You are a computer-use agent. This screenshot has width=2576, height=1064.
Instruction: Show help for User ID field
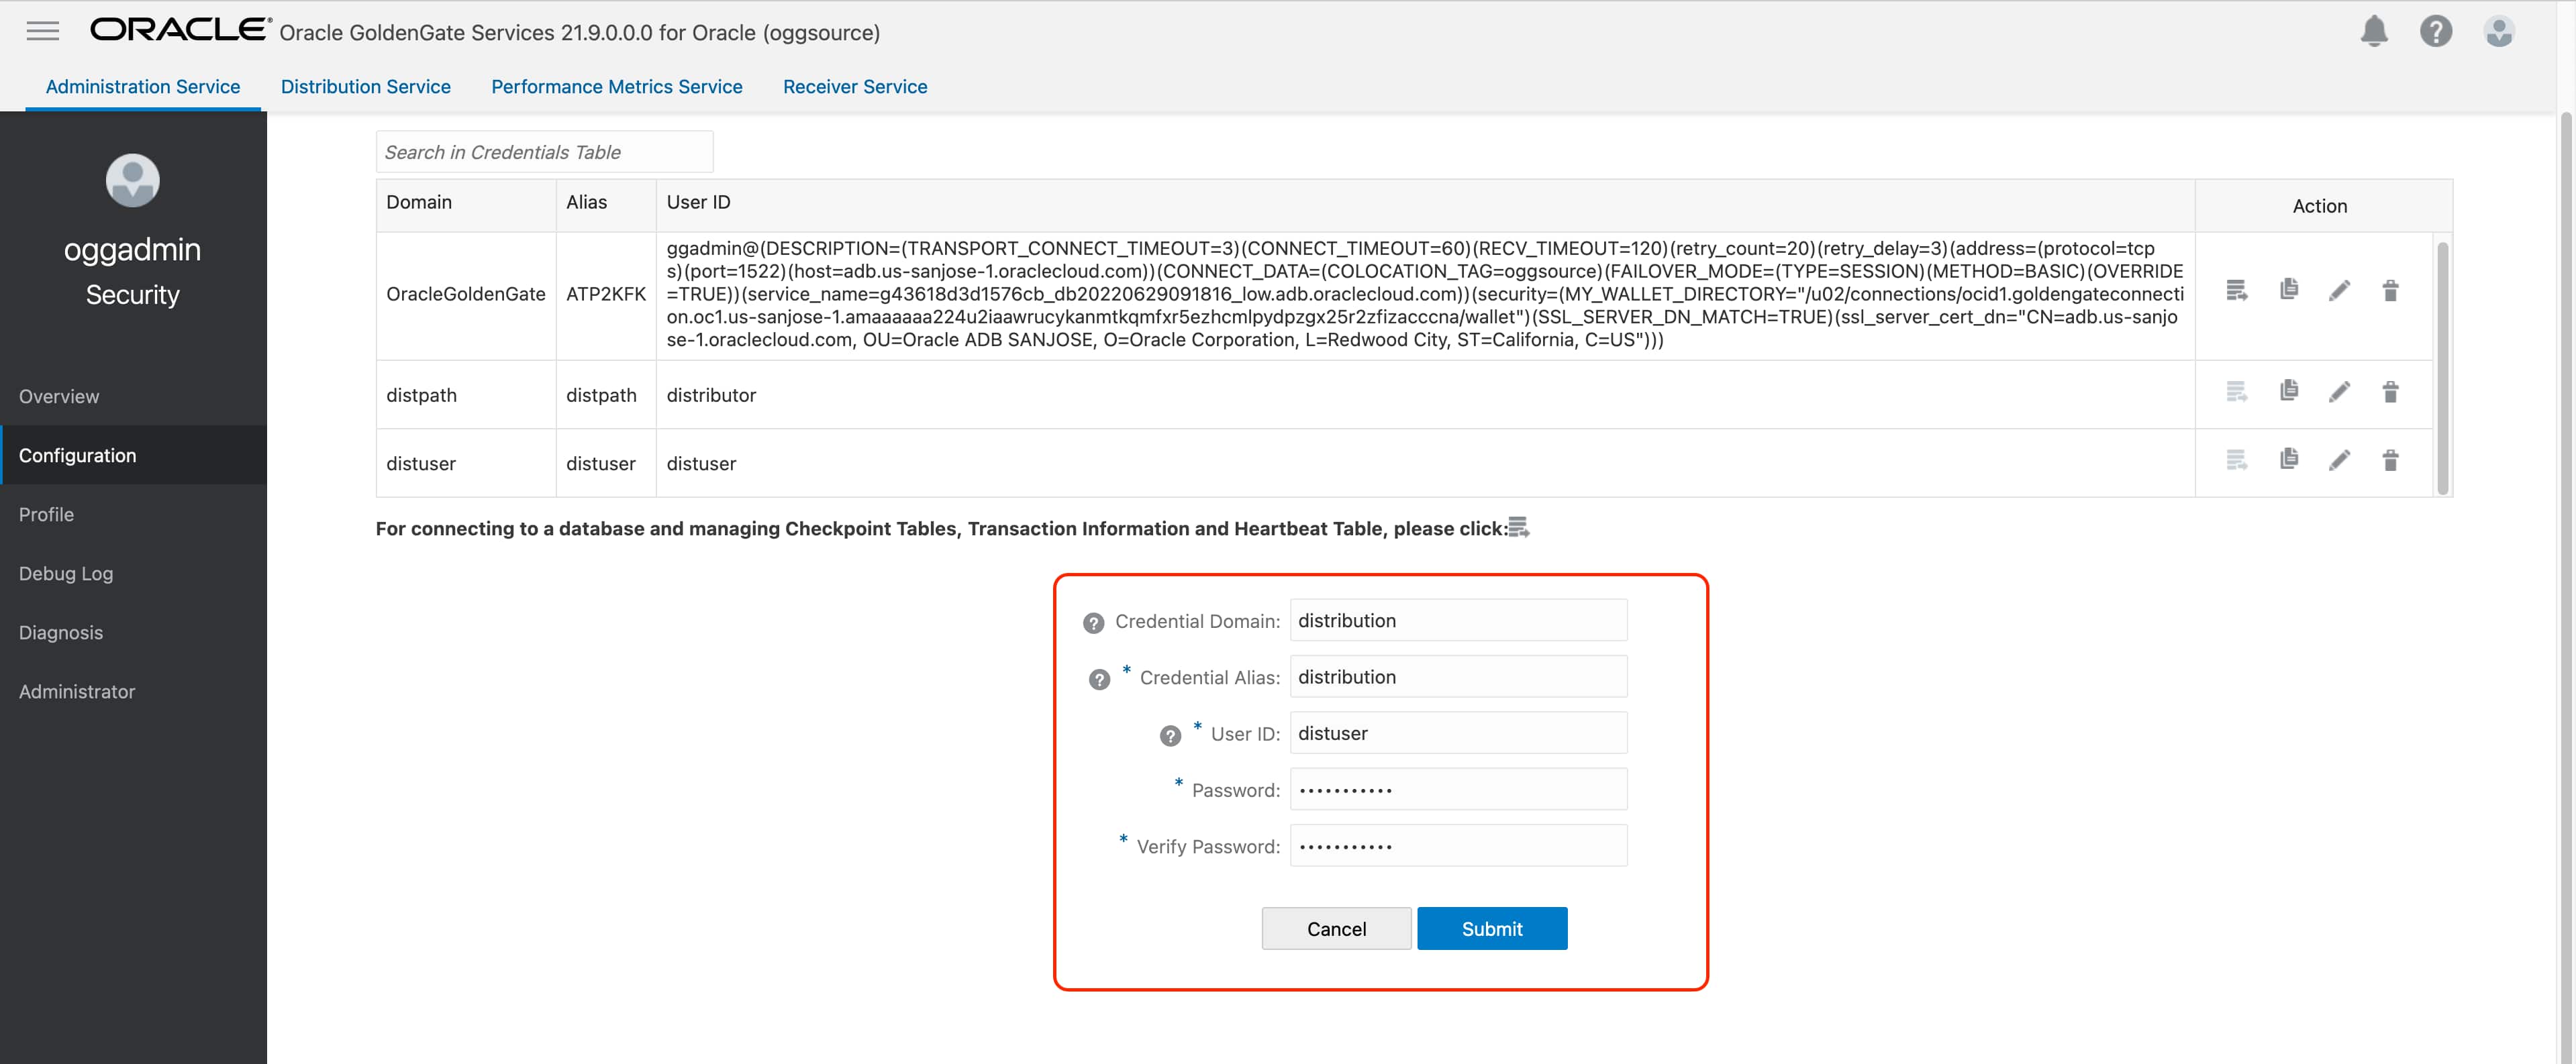(1170, 736)
